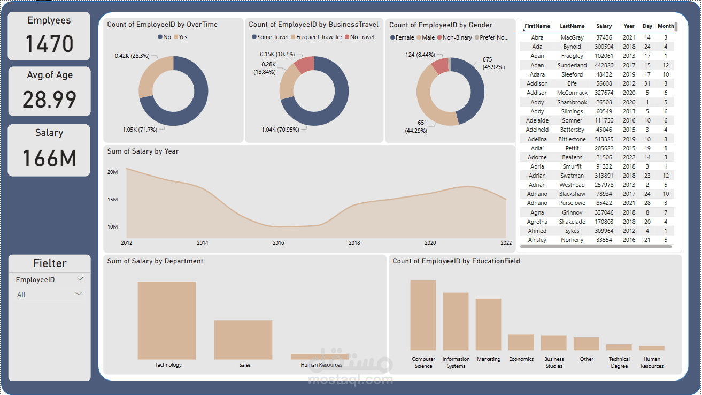Viewport: 702px width, 395px height.
Task: Select the Addison McCormack table row
Action: click(x=597, y=93)
